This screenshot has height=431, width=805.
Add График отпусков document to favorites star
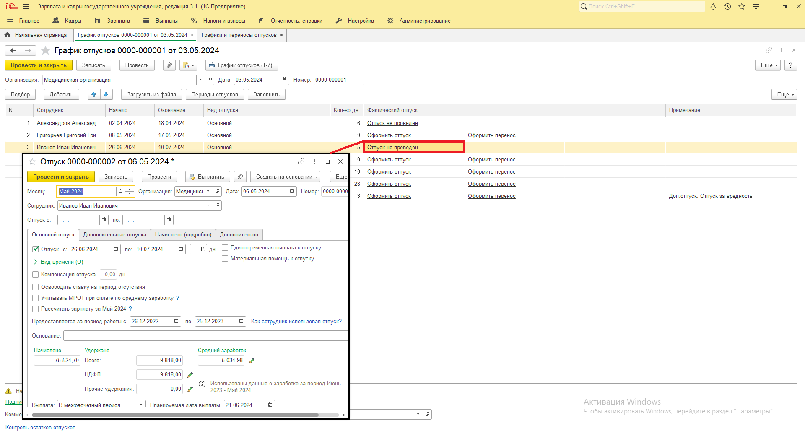(x=46, y=51)
